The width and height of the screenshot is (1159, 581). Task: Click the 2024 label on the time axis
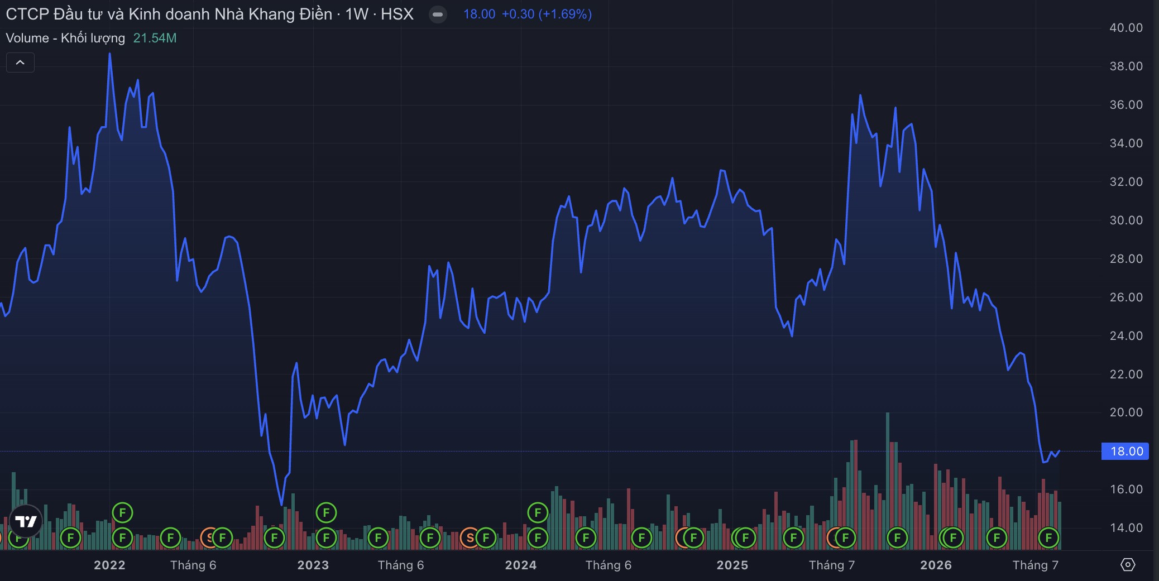(x=521, y=565)
